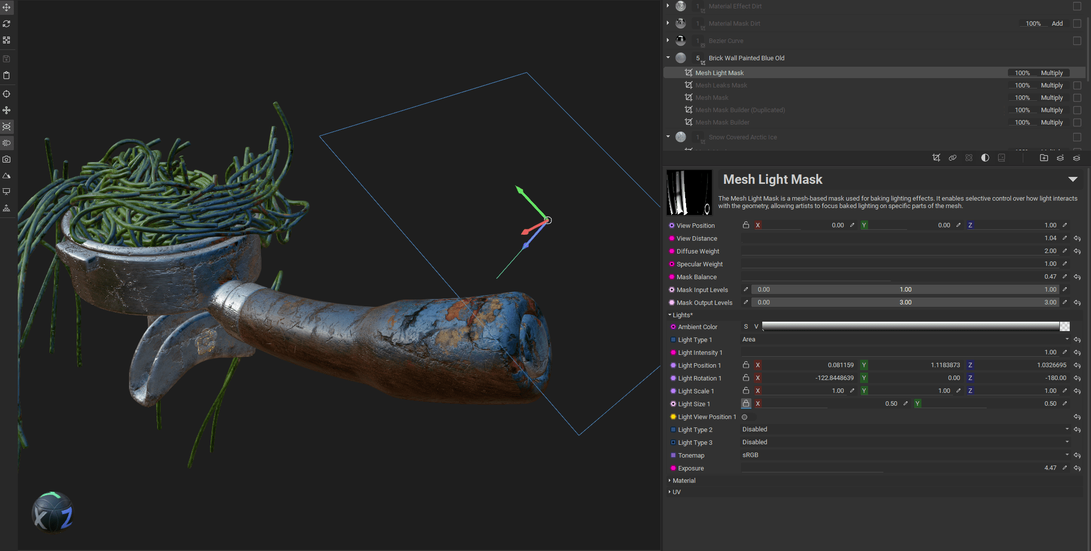Click the Add button next to Material Mask Dirt
Screen dimensions: 1091x551
coord(1057,23)
